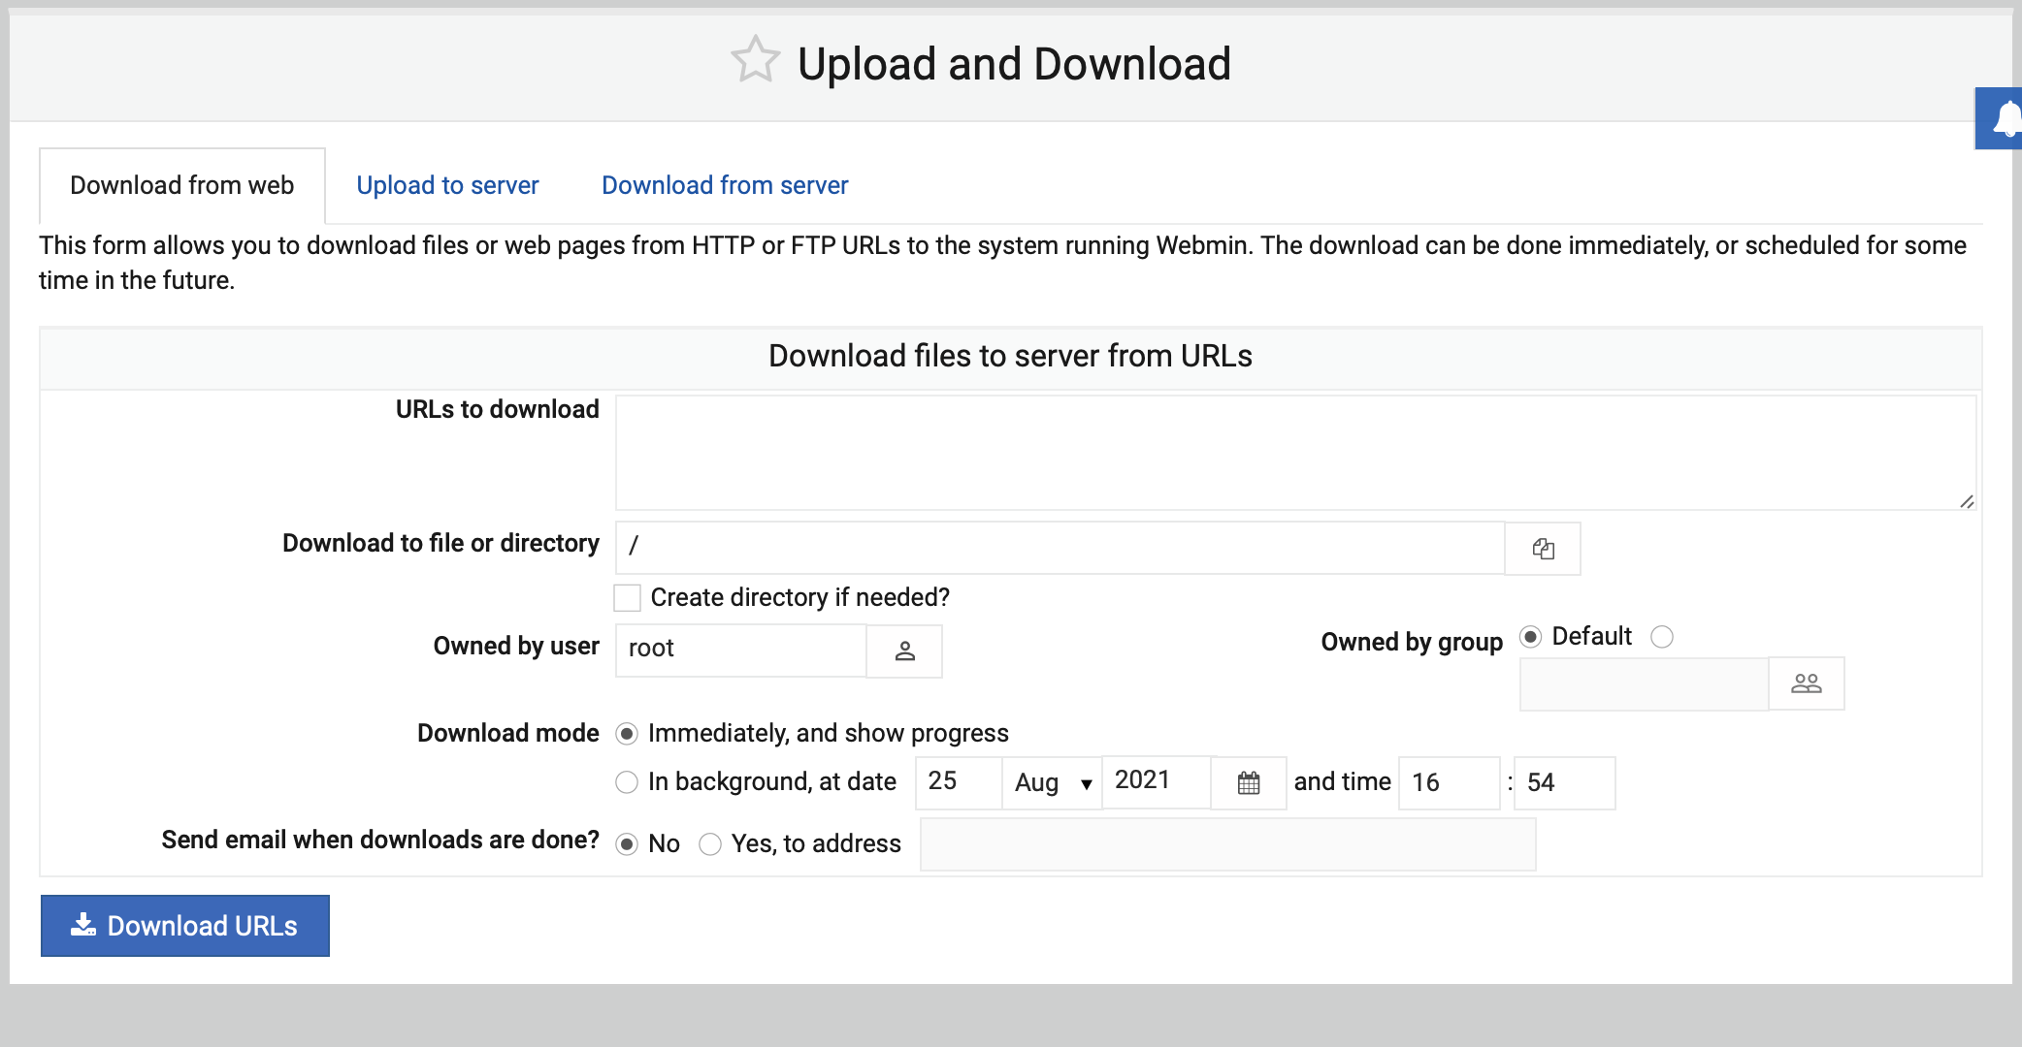Switch to the Upload to server tab
The width and height of the screenshot is (2022, 1047).
click(x=447, y=185)
